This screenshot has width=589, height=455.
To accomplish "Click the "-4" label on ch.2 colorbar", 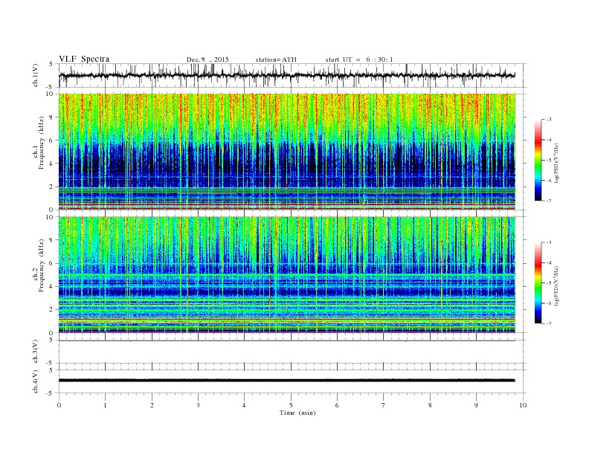I will 549,262.
